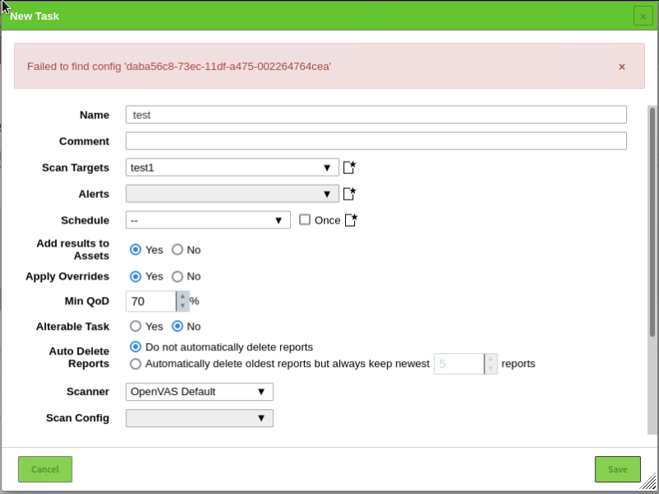Select No for Add results to Assets
Image resolution: width=659 pixels, height=494 pixels.
177,250
